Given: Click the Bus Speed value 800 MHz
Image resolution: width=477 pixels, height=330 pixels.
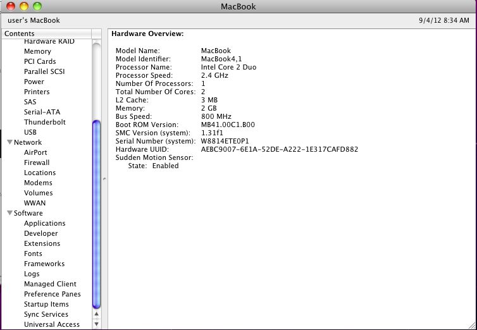Looking at the screenshot, I should click(216, 117).
